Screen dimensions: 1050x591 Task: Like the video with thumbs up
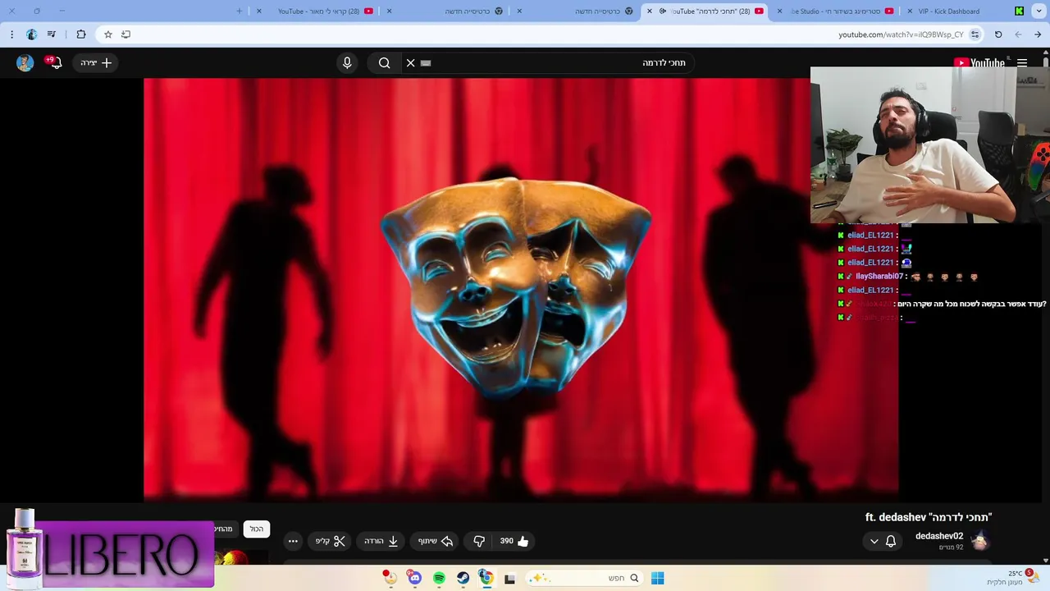click(x=514, y=541)
